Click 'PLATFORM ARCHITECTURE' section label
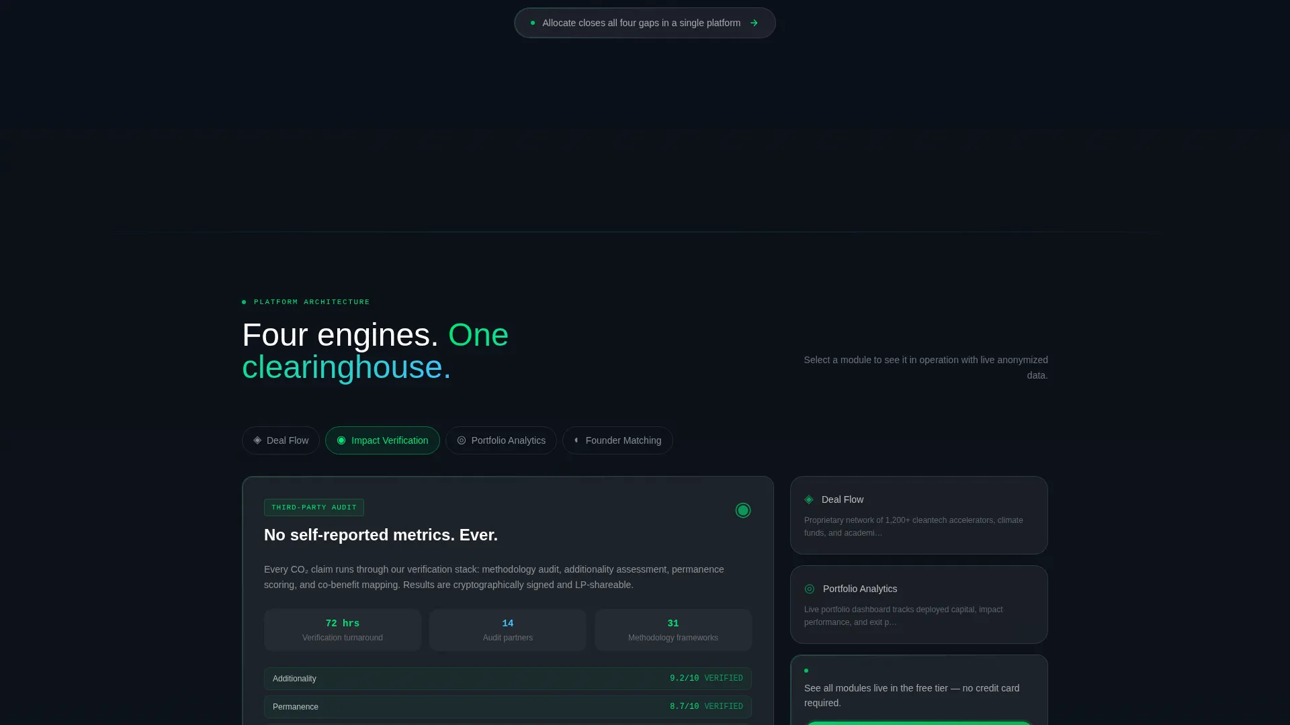 [x=312, y=302]
